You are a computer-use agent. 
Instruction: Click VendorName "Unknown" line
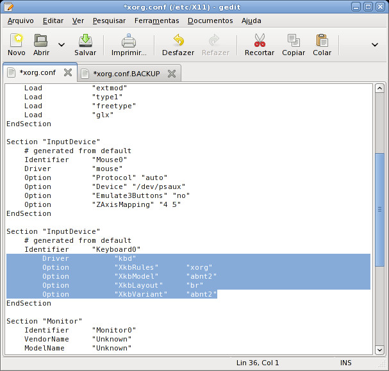(x=78, y=339)
